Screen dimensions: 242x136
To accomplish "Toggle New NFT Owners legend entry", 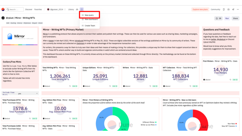I will 229,126.
